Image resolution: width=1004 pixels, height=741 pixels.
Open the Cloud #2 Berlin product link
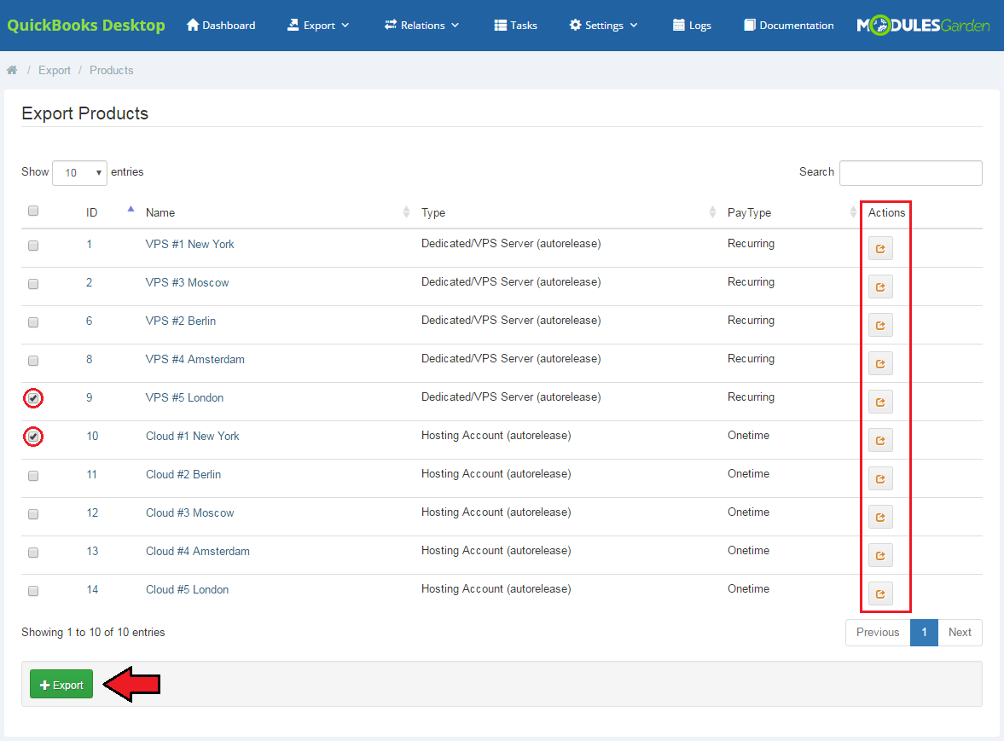pos(183,475)
